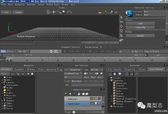Switch to the Dopesheet tab
The height and width of the screenshot is (114, 168).
tap(19, 69)
